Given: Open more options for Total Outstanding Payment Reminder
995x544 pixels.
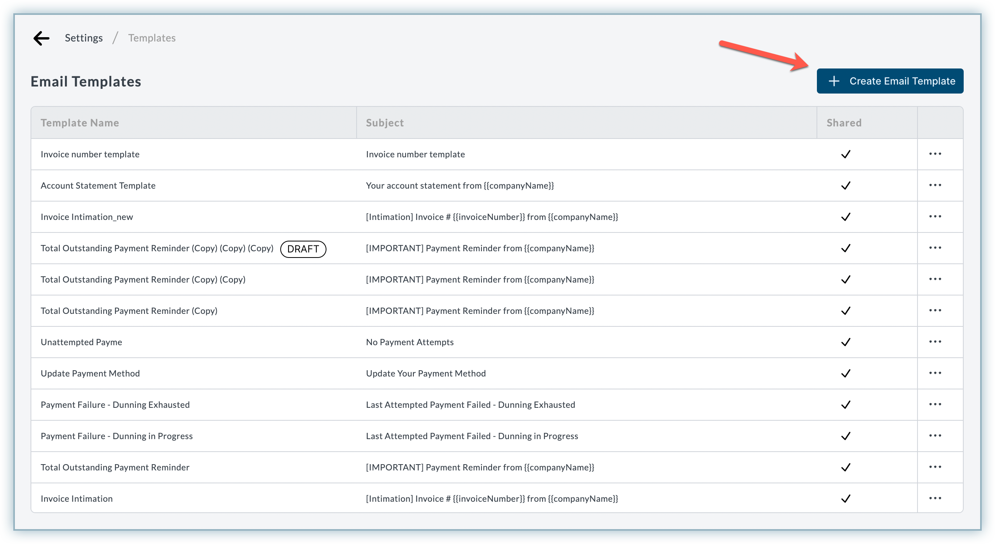Looking at the screenshot, I should click(x=935, y=467).
